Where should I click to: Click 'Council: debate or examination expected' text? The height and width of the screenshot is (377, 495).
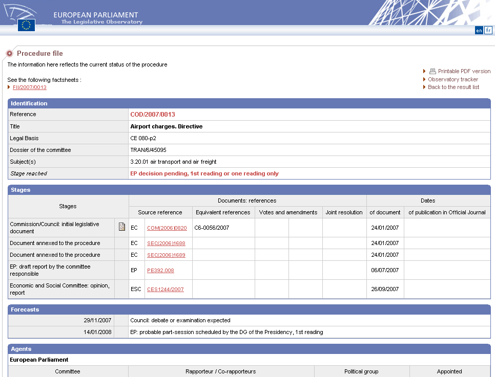(x=180, y=320)
